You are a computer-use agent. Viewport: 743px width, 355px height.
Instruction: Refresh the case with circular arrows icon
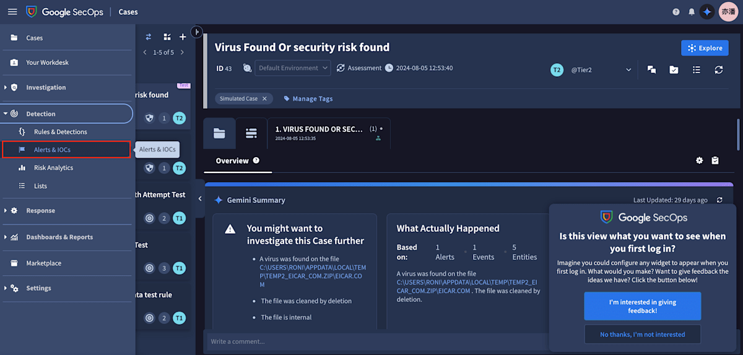pyautogui.click(x=719, y=70)
